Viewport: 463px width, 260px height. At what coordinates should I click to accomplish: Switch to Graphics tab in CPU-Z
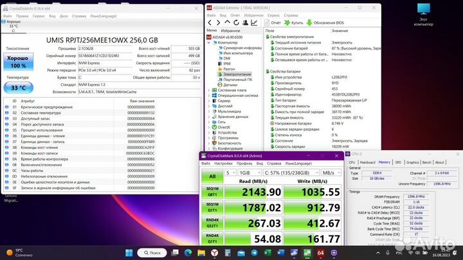[412, 162]
